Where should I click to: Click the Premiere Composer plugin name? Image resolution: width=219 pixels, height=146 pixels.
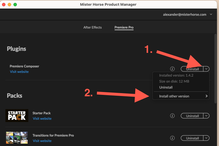24,66
